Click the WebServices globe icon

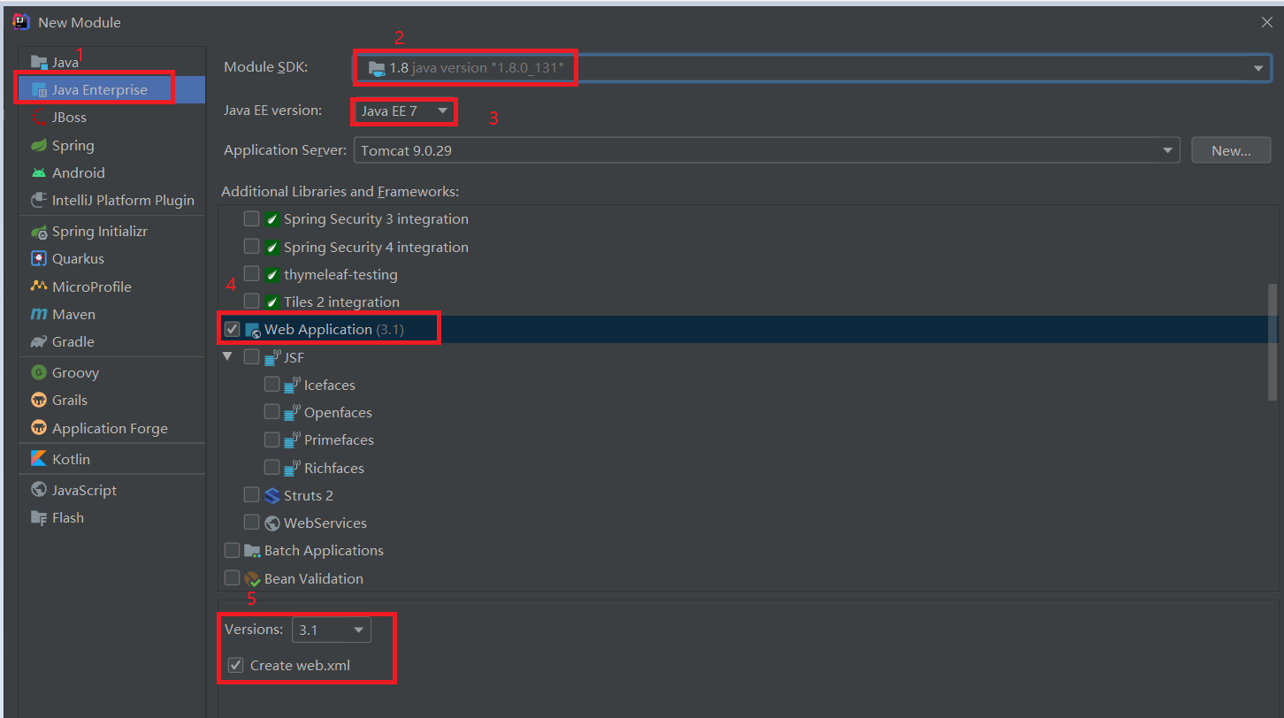(272, 523)
